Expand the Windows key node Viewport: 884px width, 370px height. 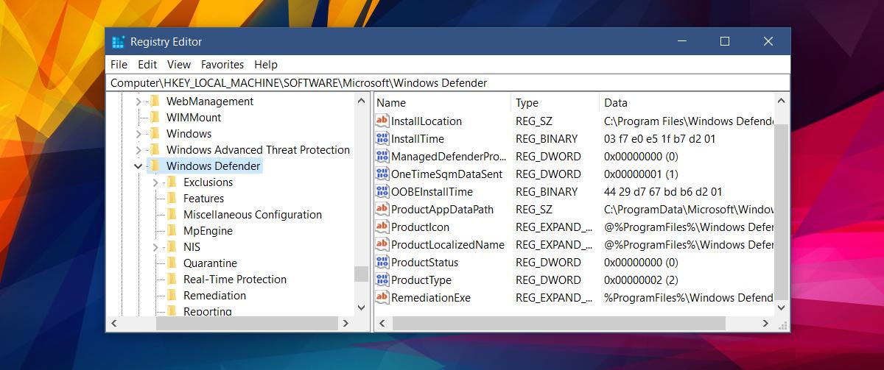click(138, 134)
